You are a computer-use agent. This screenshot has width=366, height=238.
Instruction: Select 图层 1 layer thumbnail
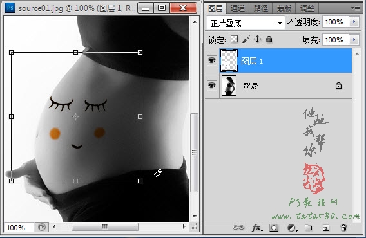coord(229,60)
